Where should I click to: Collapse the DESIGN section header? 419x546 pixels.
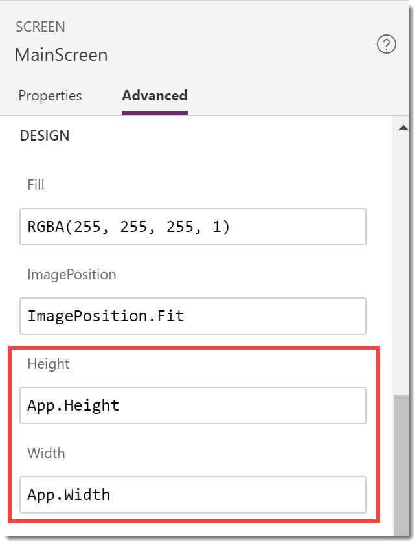45,135
